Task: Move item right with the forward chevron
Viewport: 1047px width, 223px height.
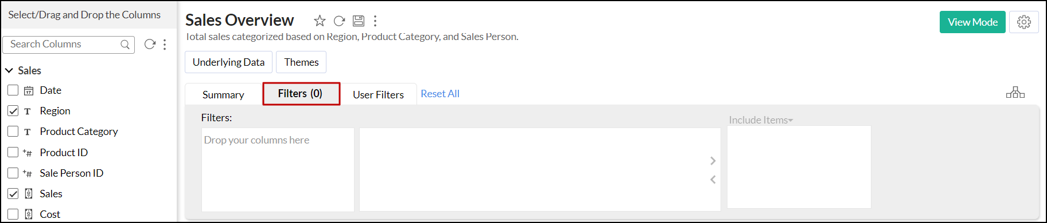Action: click(x=713, y=161)
